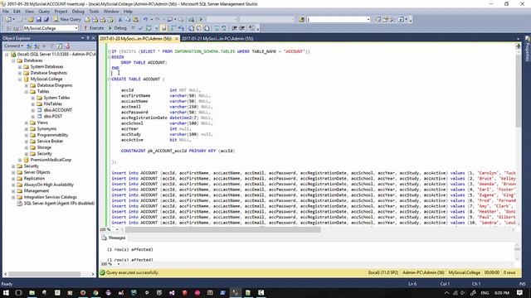This screenshot has width=531, height=298.
Task: Click the Copy icon in toolbar
Action: pyautogui.click(x=128, y=20)
